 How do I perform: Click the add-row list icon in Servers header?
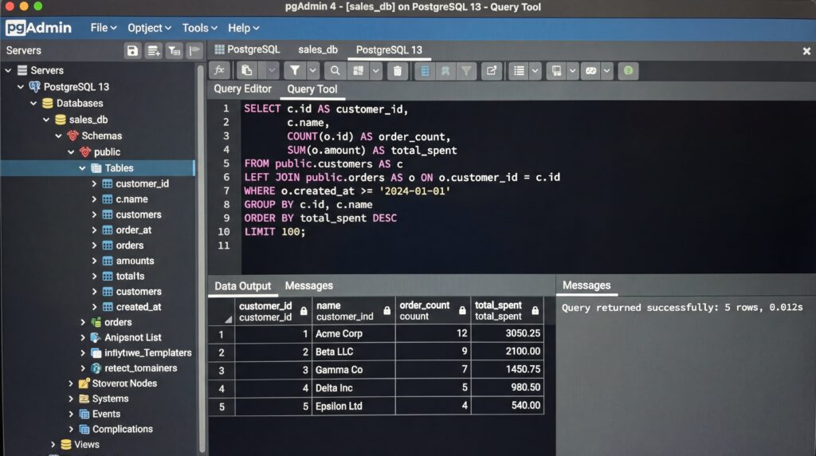(154, 50)
